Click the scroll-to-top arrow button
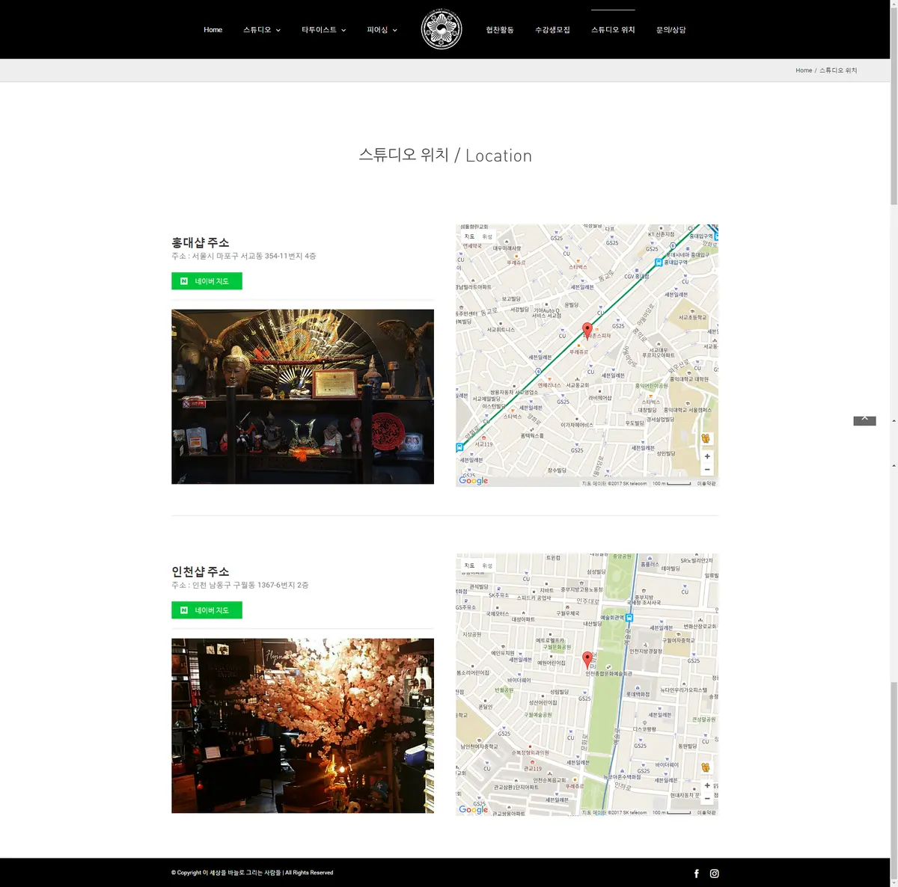This screenshot has width=898, height=887. click(x=864, y=420)
